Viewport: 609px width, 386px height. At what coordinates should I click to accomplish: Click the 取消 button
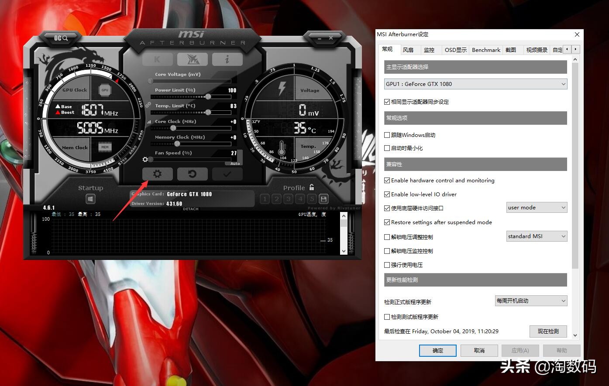click(479, 351)
